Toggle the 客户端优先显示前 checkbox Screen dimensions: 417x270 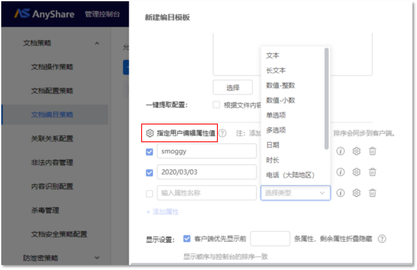click(x=187, y=239)
